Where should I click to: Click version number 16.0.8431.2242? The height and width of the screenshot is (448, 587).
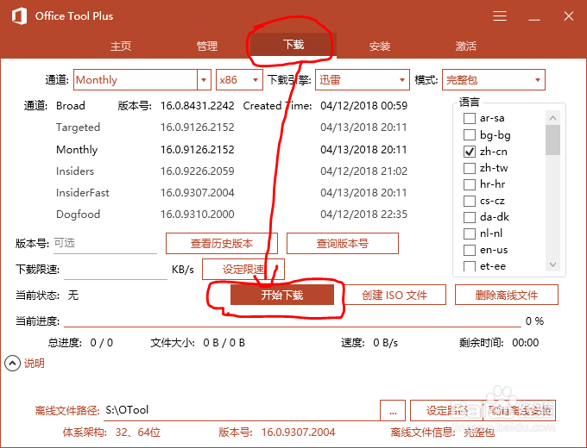point(198,106)
